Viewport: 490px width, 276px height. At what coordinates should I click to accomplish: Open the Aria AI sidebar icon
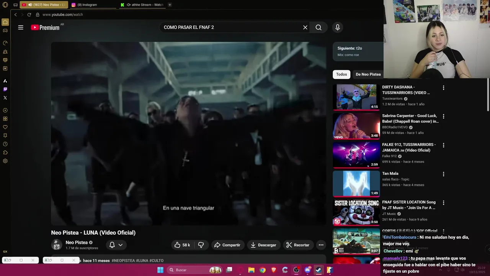point(5,81)
